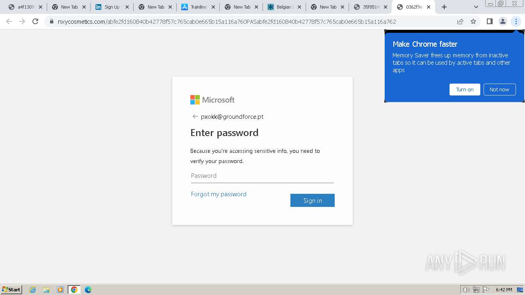Click the Turn on Memory Saver button

(x=465, y=89)
